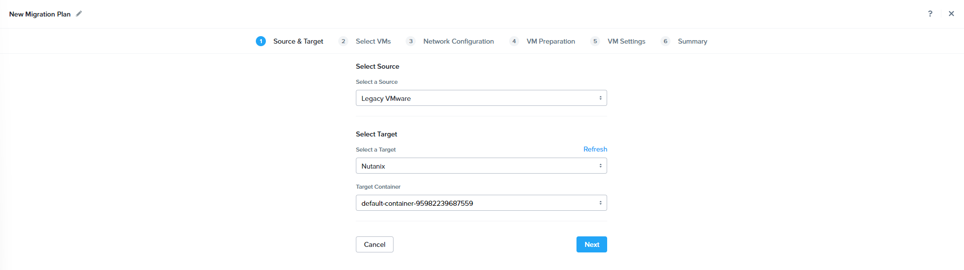964x270 pixels.
Task: Open the help question mark icon
Action: coord(930,14)
